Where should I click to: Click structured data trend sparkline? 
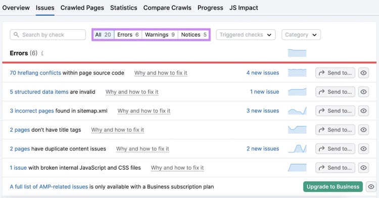[x=297, y=92]
